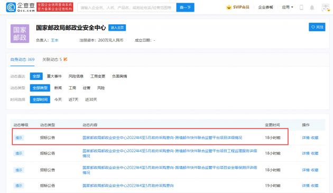Click the 动态类型 column header
Viewport: 333px width, 193px height.
pyautogui.click(x=48, y=125)
